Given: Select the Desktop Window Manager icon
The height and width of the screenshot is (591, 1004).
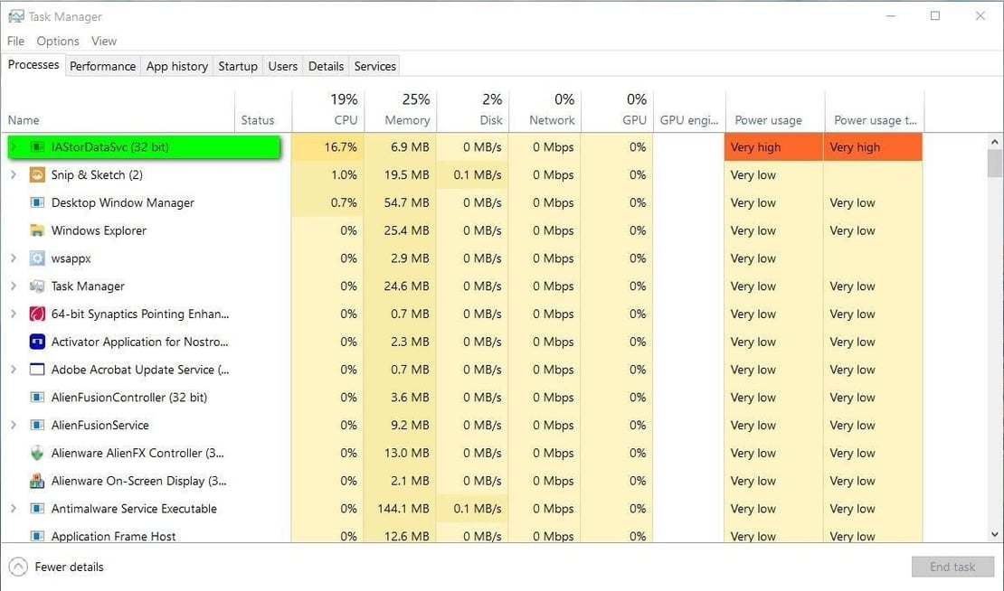Looking at the screenshot, I should pos(36,202).
